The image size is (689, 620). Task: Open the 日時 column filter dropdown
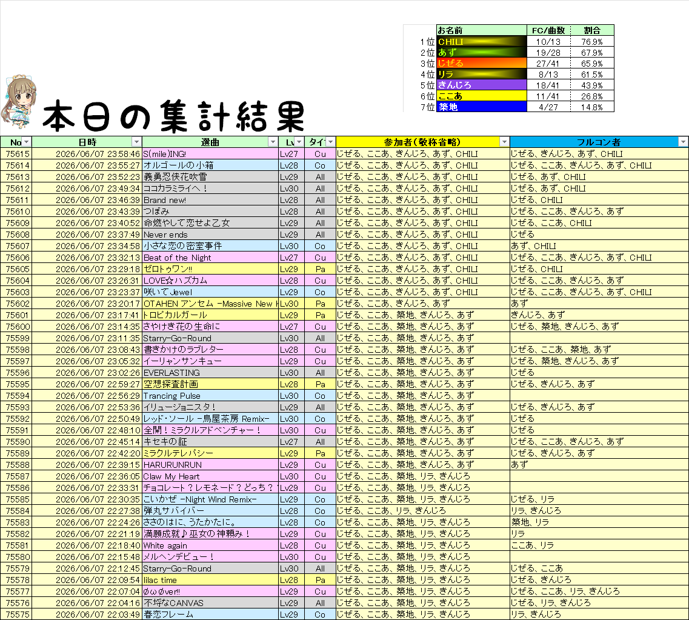137,142
